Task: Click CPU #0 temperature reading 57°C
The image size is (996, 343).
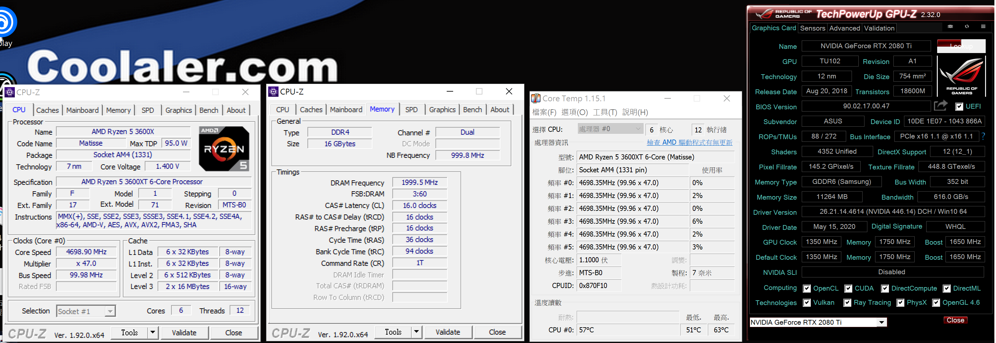Action: [628, 330]
